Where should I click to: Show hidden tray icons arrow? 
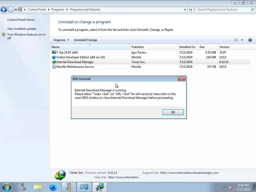[x=218, y=187]
